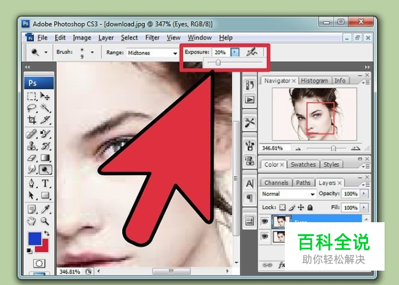
Task: Hide the Eyes layer visibility
Action: 265,222
